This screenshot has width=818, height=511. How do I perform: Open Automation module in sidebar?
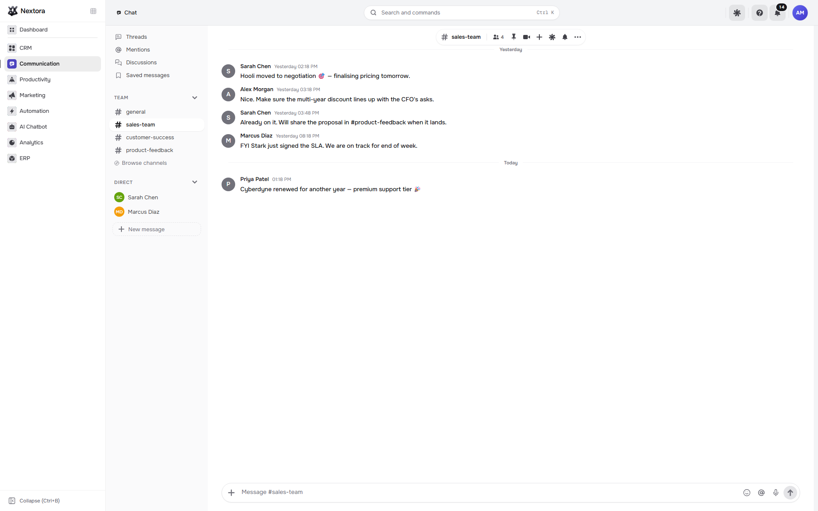[52, 111]
